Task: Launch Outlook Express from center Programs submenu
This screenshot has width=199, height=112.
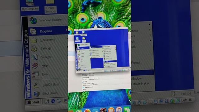Action: pyautogui.click(x=97, y=55)
